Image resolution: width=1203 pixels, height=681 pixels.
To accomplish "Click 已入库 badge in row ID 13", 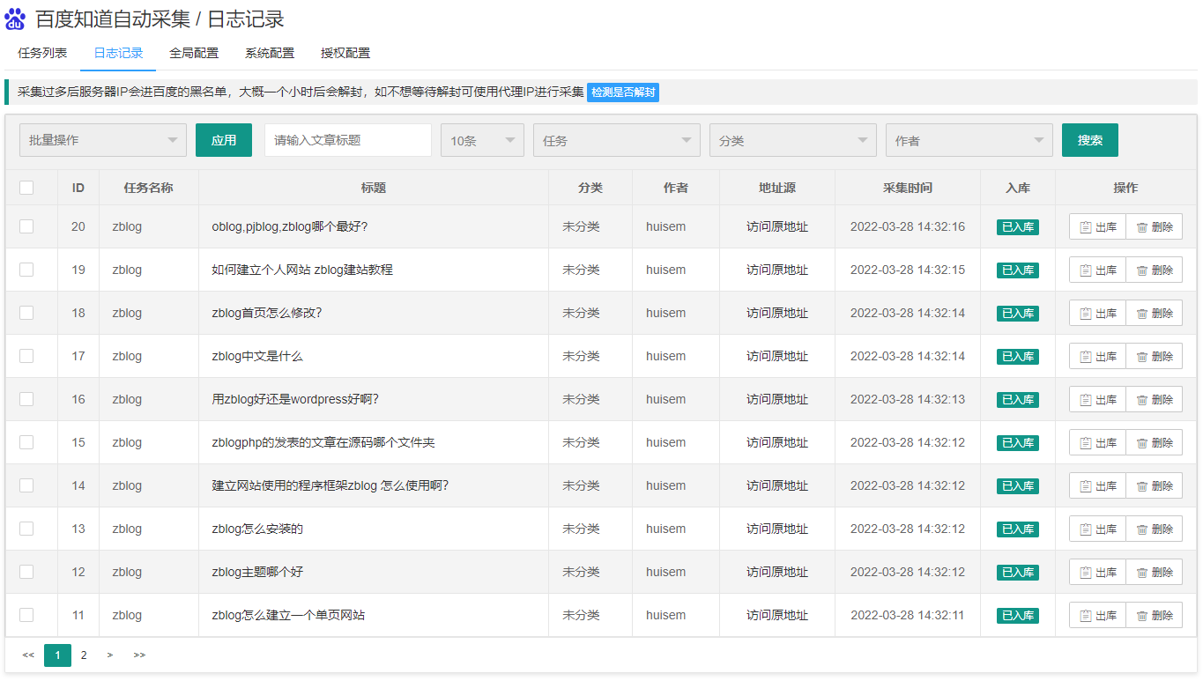I will click(x=1018, y=529).
